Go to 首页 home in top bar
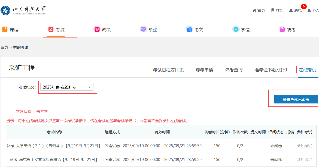 (x=259, y=10)
